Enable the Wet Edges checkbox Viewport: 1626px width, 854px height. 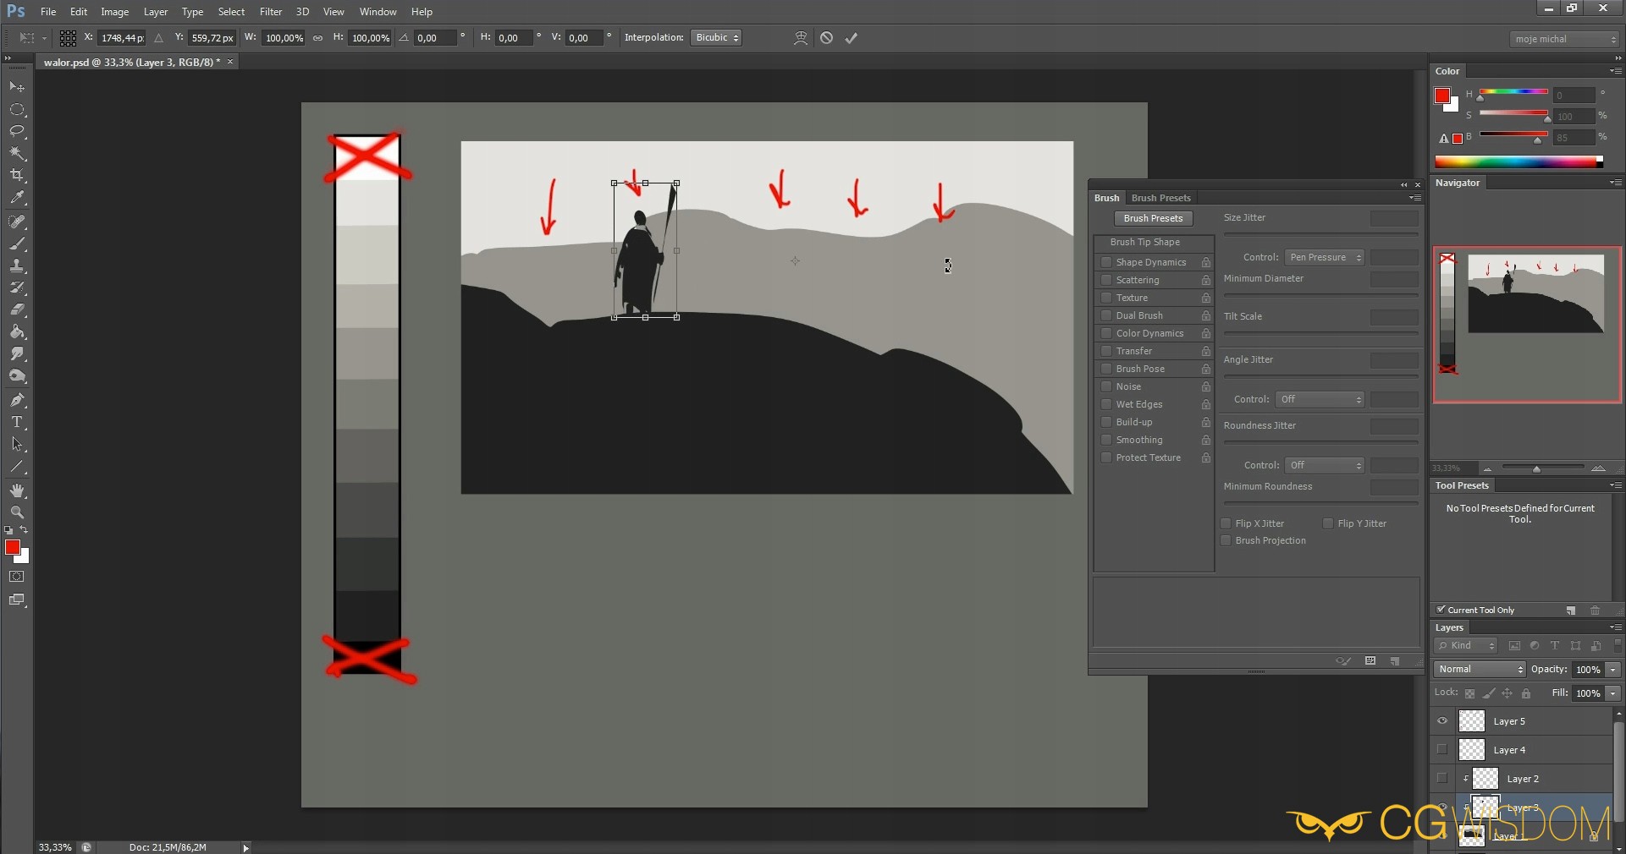pyautogui.click(x=1106, y=404)
